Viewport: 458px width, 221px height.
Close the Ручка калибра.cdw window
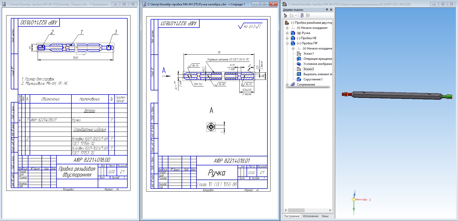coord(273,4)
